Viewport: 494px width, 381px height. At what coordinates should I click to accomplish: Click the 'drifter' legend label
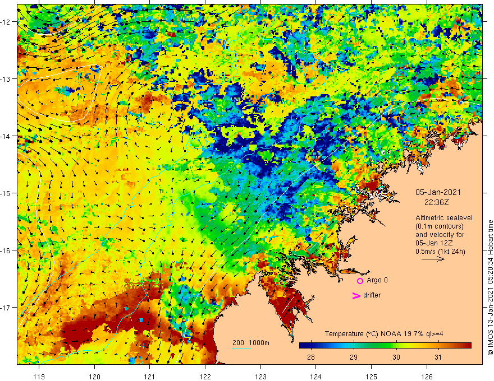(372, 295)
